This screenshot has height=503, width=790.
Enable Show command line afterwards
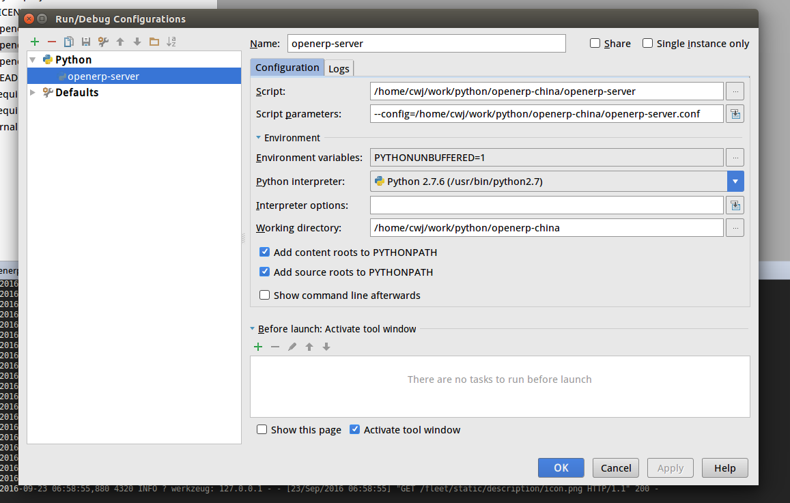tap(264, 295)
